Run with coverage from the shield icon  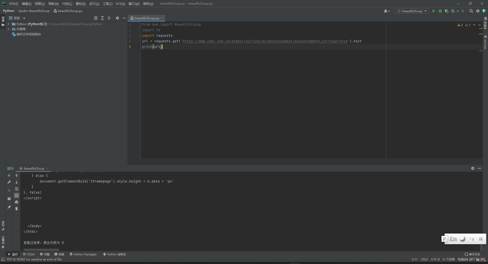447,11
